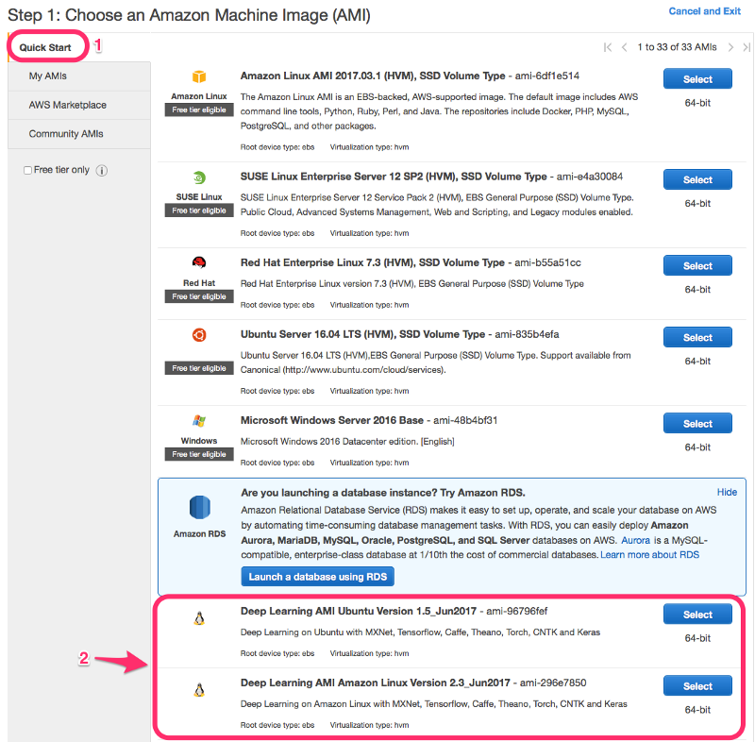Click the Red Hat logo icon

coord(199,262)
